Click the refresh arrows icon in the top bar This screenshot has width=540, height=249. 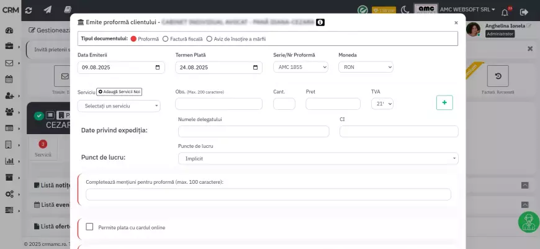pyautogui.click(x=29, y=10)
